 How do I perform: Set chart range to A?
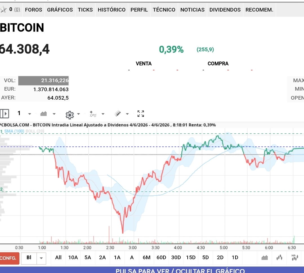tap(132, 258)
